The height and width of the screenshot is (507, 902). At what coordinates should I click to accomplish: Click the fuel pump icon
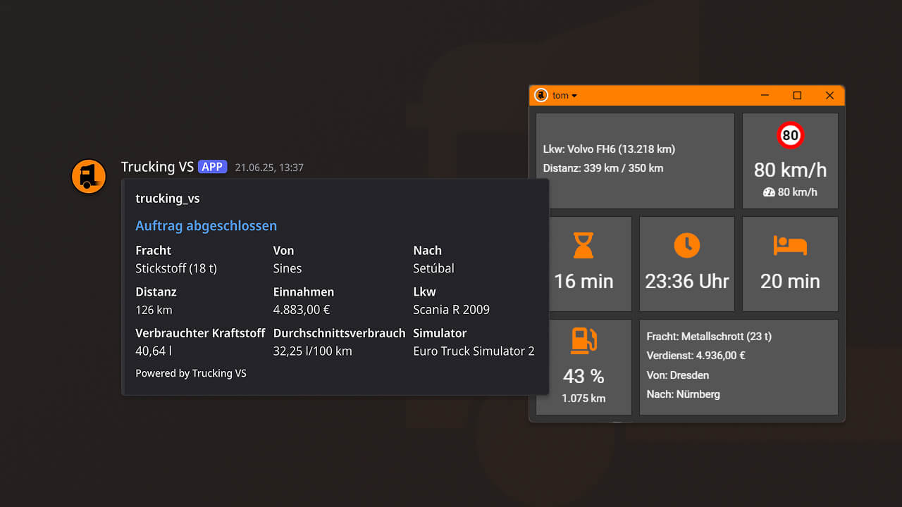583,341
